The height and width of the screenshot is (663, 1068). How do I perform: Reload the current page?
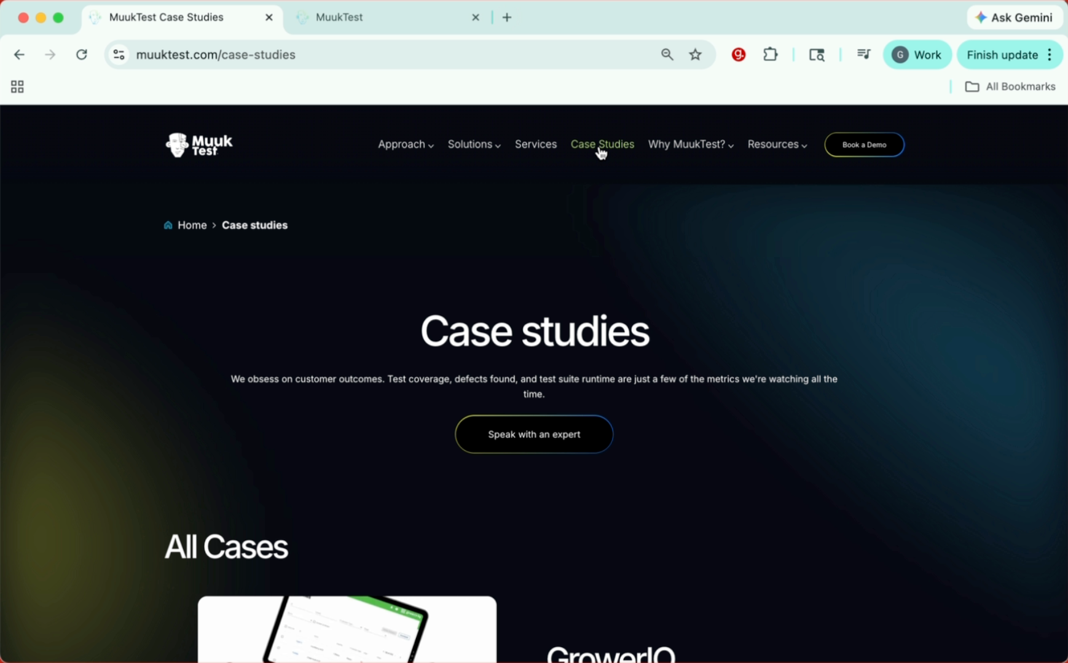pyautogui.click(x=82, y=55)
